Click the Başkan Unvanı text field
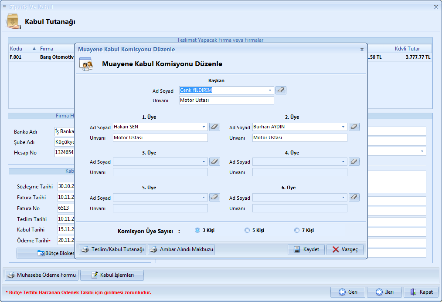Image resolution: width=442 pixels, height=302 pixels. click(x=226, y=101)
